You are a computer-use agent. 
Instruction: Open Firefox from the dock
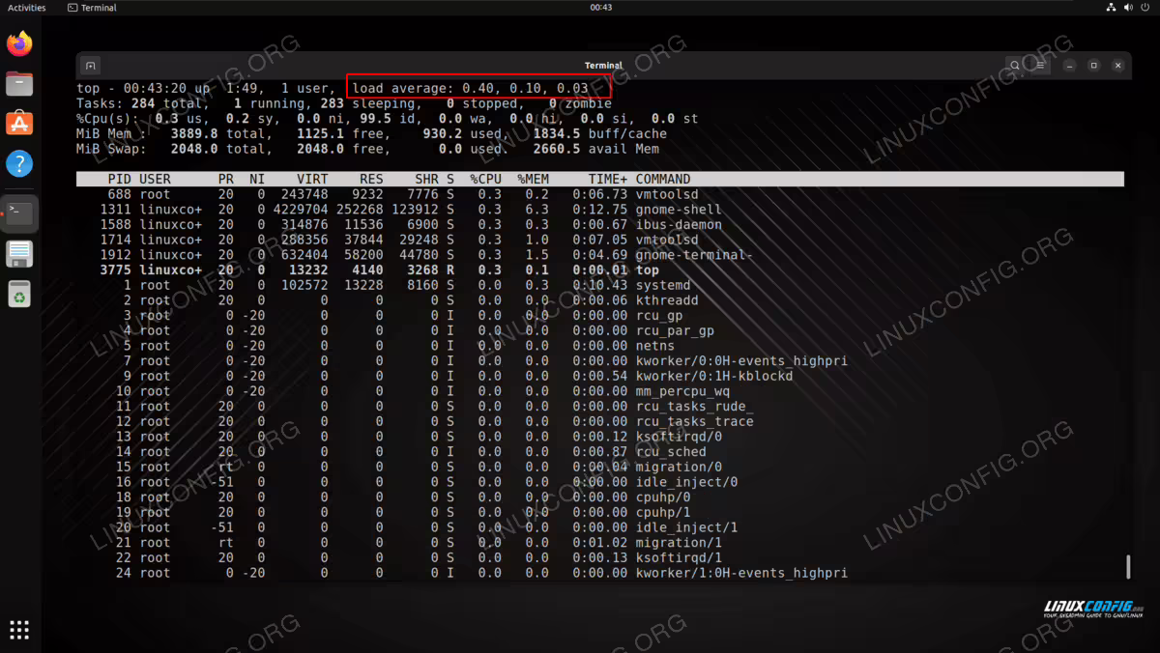tap(19, 43)
